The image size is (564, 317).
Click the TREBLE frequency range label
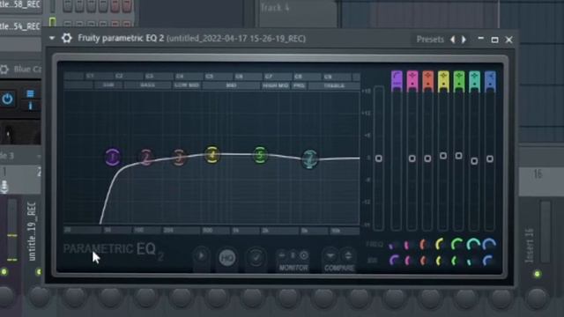pyautogui.click(x=334, y=86)
